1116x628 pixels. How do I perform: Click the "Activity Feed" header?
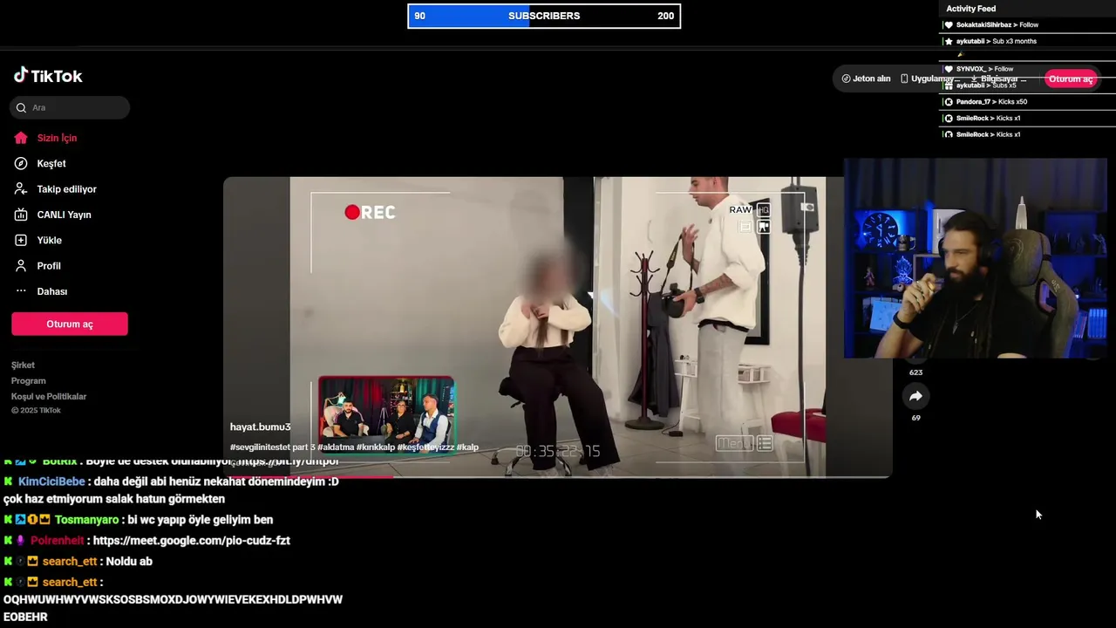970,9
